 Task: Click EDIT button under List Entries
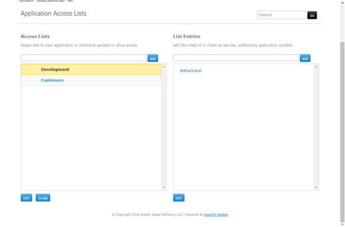coord(179,198)
